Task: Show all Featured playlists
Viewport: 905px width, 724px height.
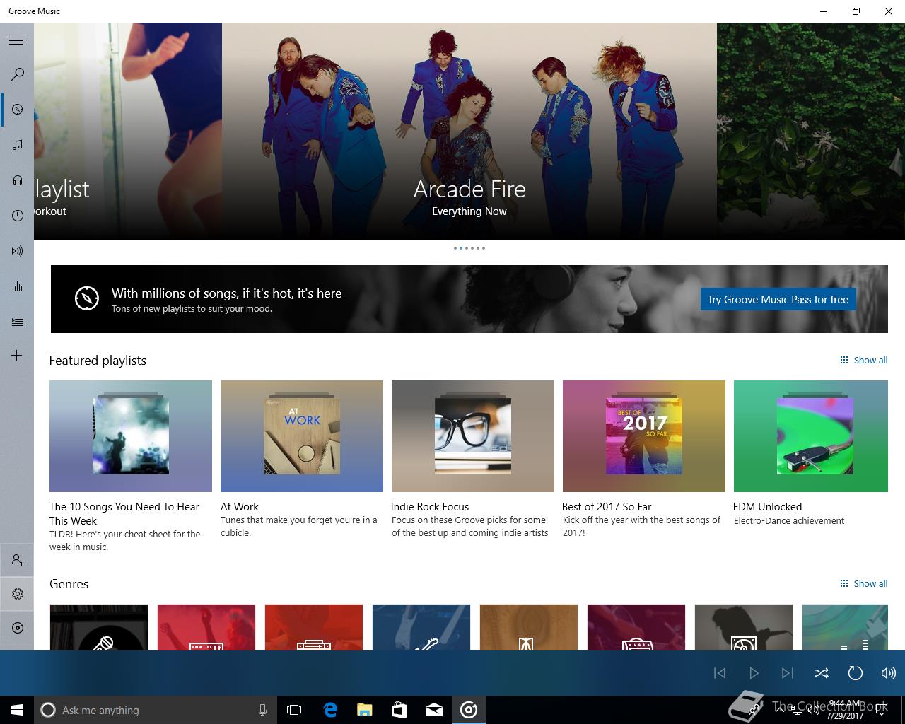Action: coord(863,360)
